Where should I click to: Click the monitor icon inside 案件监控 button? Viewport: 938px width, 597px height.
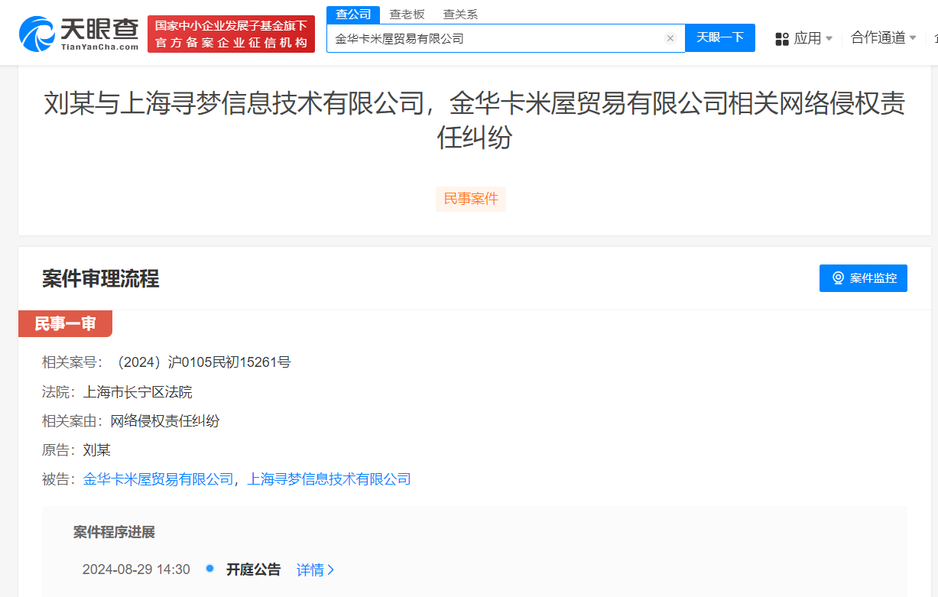[838, 277]
